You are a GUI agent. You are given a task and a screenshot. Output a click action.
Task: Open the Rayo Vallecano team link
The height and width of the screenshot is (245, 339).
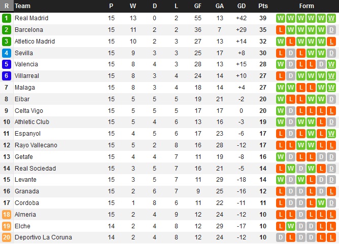(x=36, y=145)
